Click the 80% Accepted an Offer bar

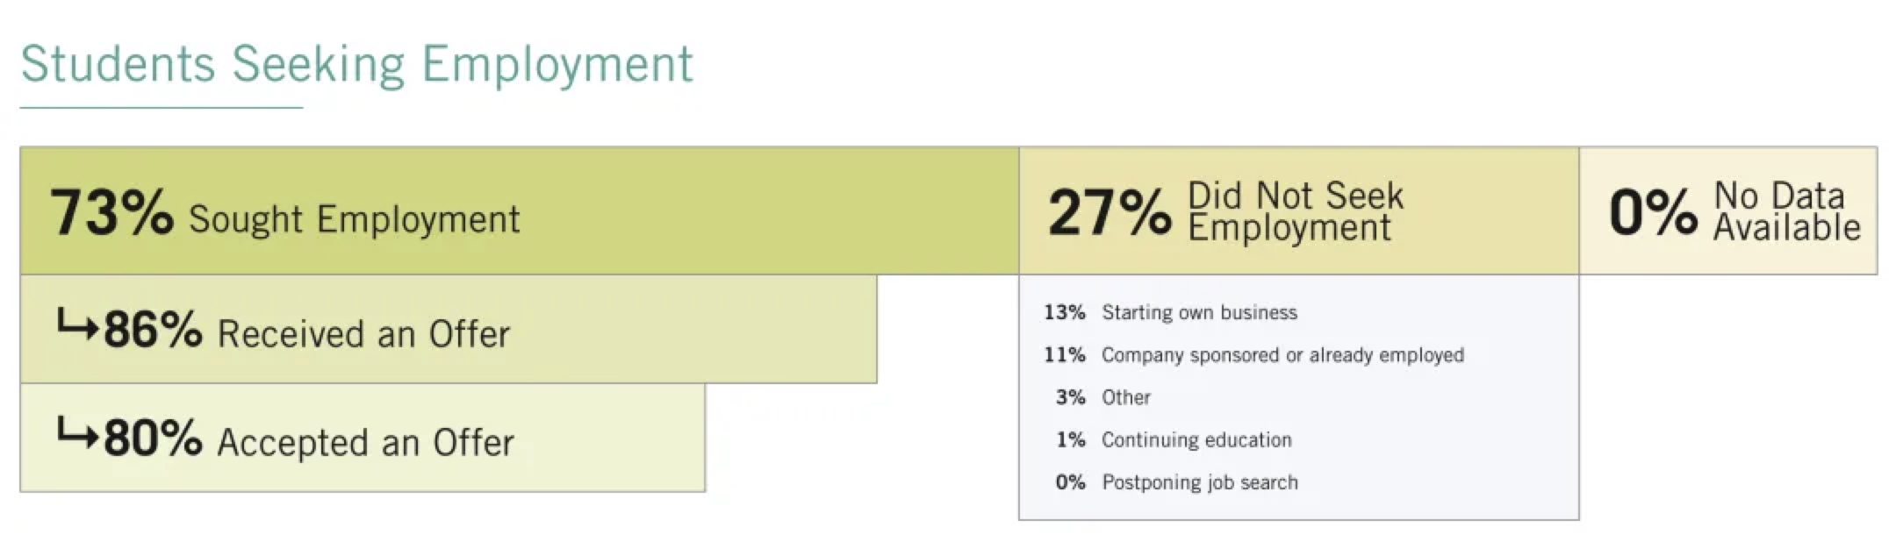(363, 438)
